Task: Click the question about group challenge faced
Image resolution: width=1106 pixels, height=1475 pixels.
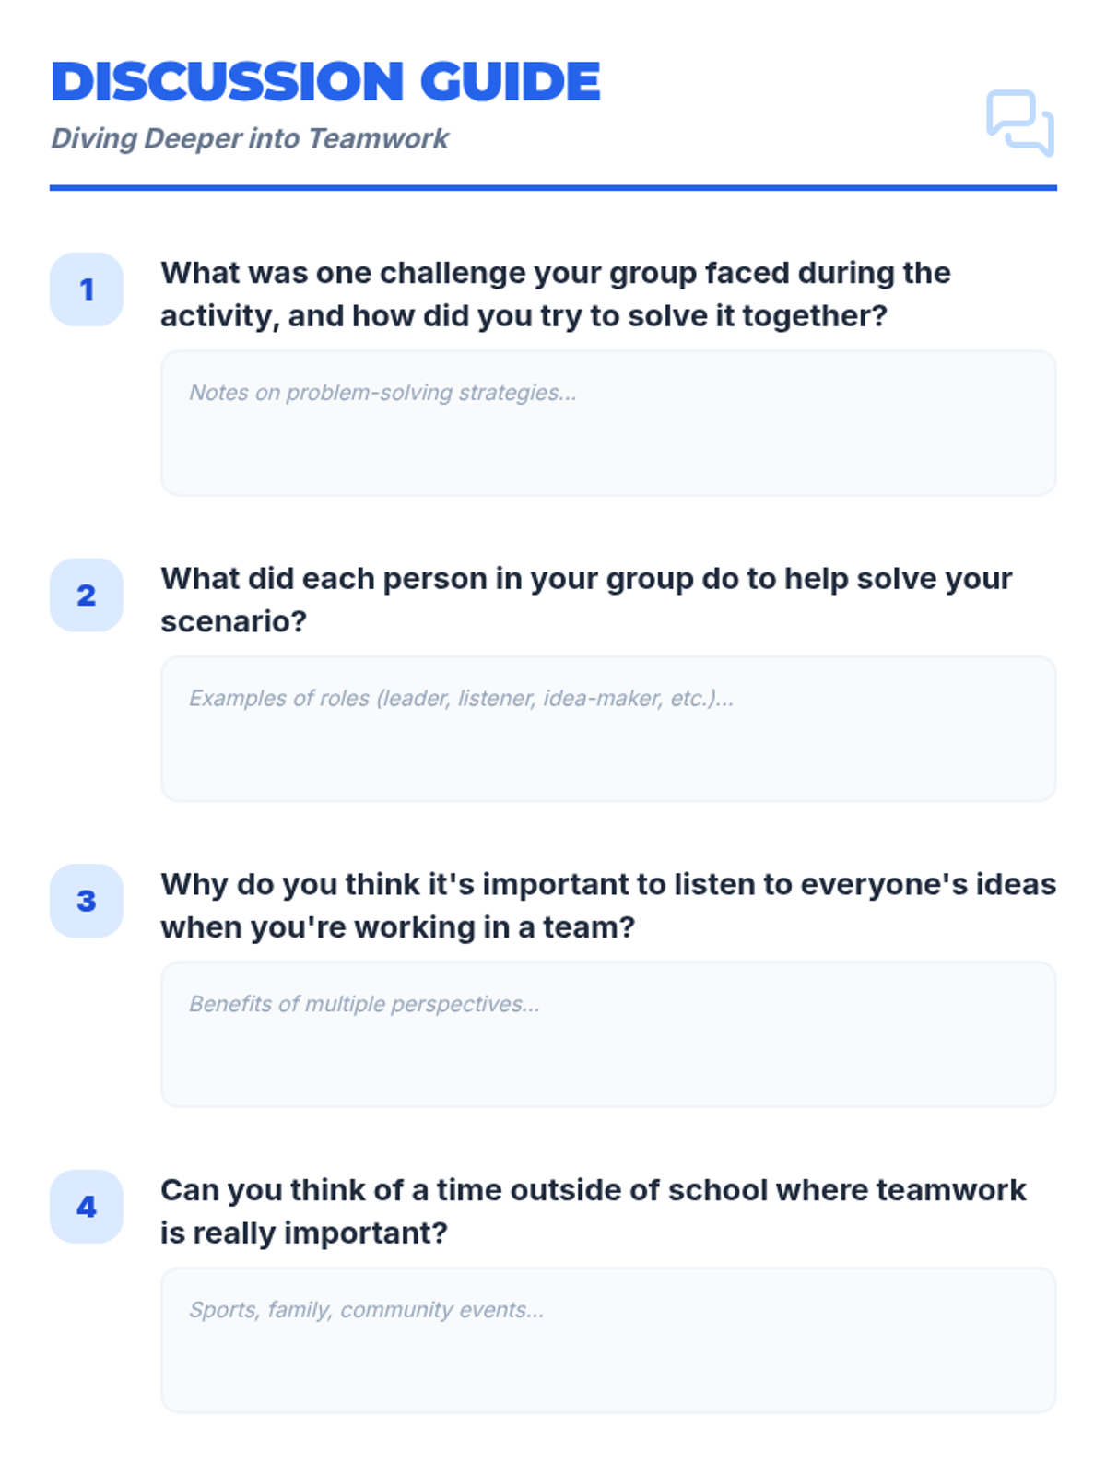Action: pyautogui.click(x=556, y=294)
